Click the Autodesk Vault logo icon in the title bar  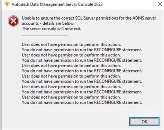(x=7, y=4)
